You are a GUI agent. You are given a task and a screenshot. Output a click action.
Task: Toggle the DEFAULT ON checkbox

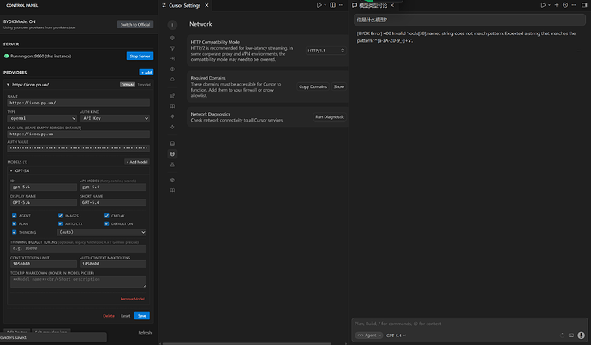(107, 224)
